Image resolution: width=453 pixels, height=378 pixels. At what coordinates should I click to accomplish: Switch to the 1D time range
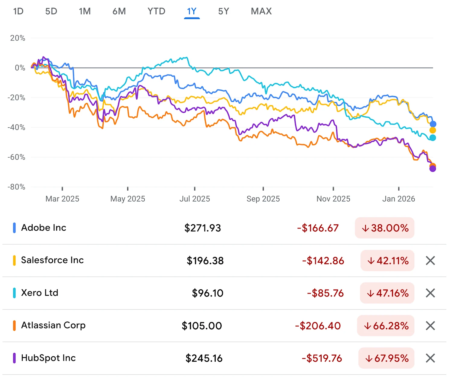point(18,11)
